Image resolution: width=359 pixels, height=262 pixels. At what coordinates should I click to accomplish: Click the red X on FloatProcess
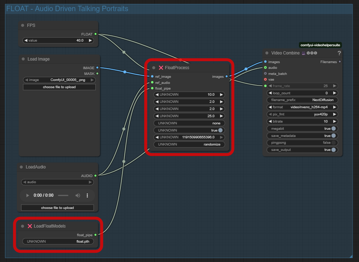pyautogui.click(x=161, y=68)
